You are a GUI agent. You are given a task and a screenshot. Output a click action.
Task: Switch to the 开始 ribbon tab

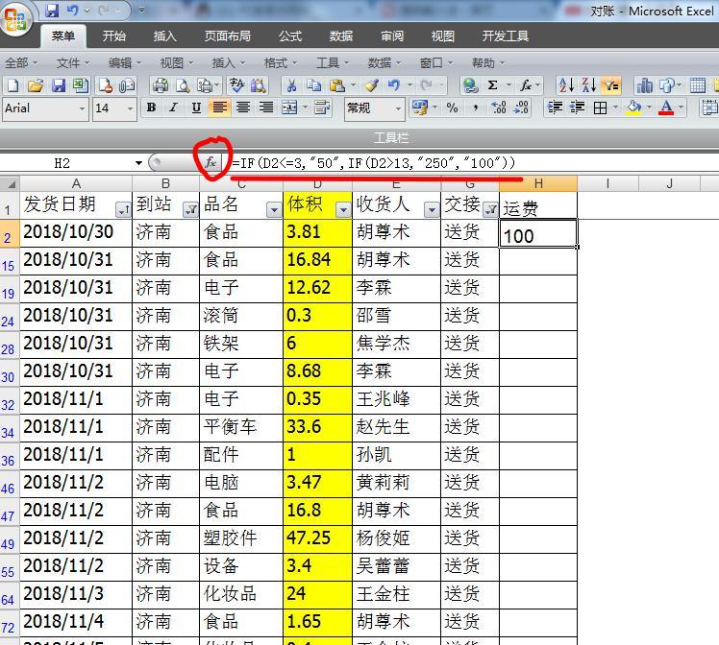[114, 36]
